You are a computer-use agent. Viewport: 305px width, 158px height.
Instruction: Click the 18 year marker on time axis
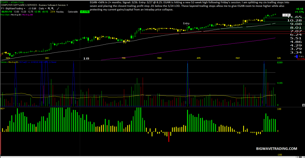[x=86, y=58]
